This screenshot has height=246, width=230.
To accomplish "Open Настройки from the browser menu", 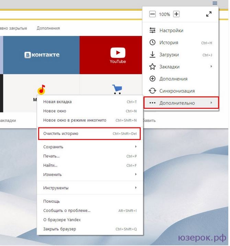I will tap(171, 31).
